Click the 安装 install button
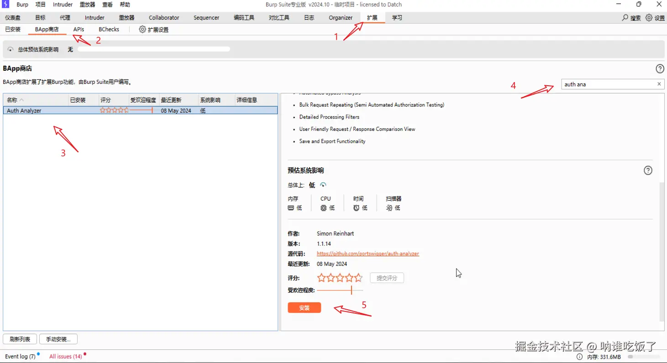 [305, 308]
